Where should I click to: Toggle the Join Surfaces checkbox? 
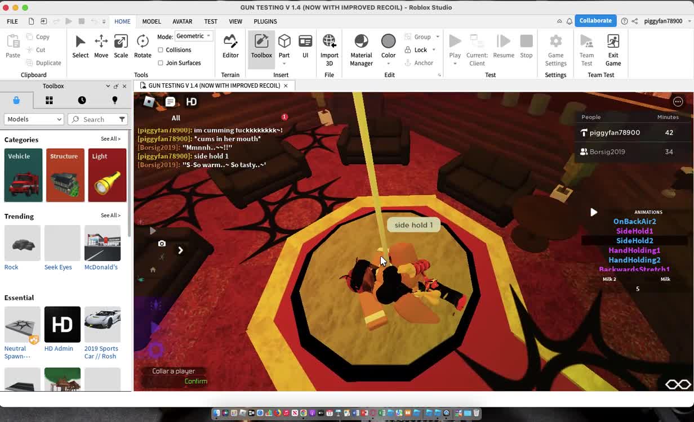(x=161, y=63)
